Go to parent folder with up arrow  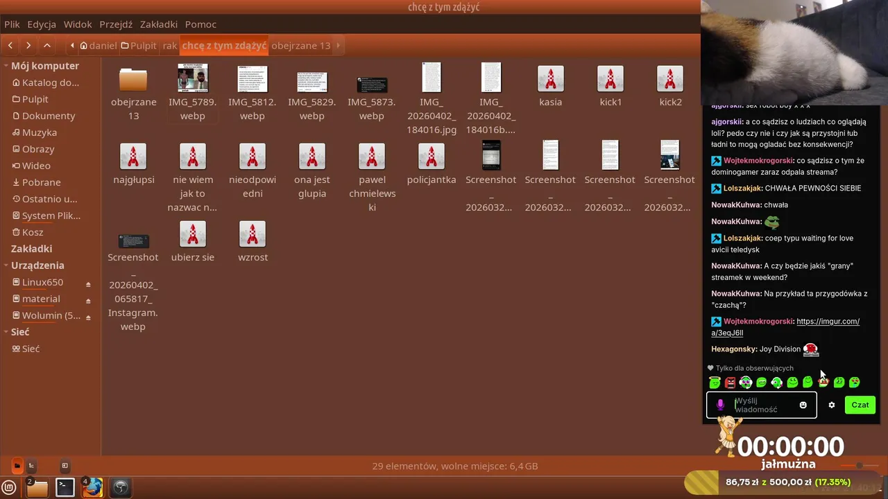click(47, 46)
